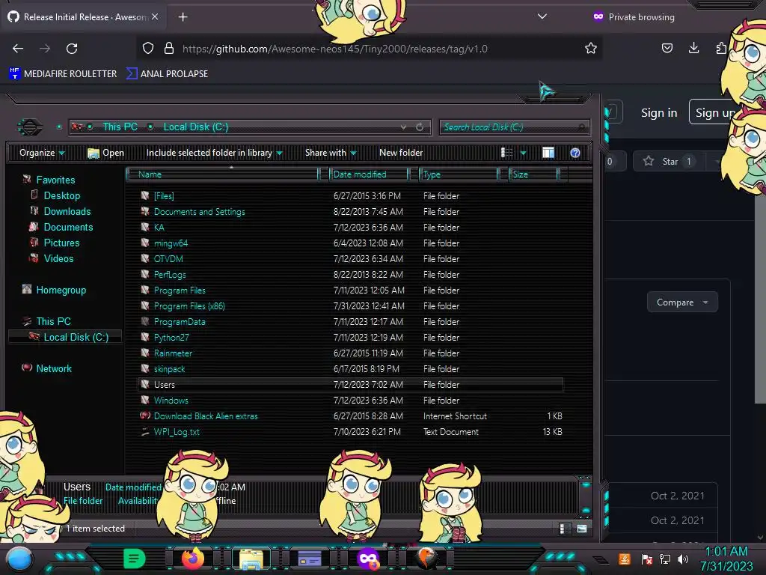
Task: Refresh the Explorer address bar
Action: pyautogui.click(x=420, y=127)
